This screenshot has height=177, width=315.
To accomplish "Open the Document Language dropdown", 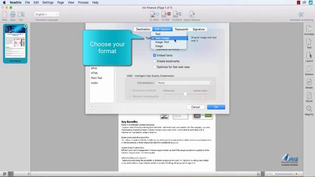I will [x=47, y=14].
